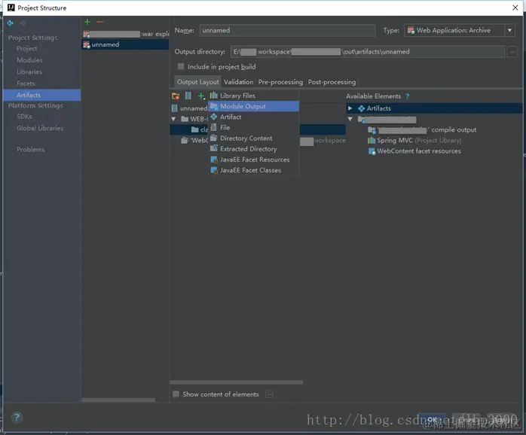Click Available Elements help question icon

[407, 96]
